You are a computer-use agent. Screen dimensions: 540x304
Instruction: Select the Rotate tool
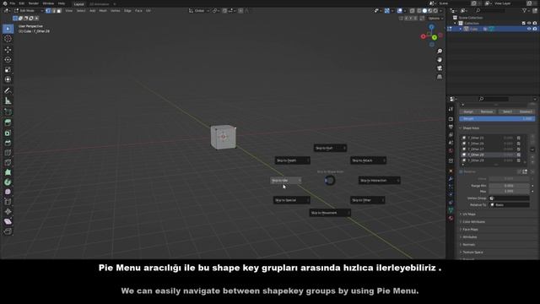tap(8, 60)
